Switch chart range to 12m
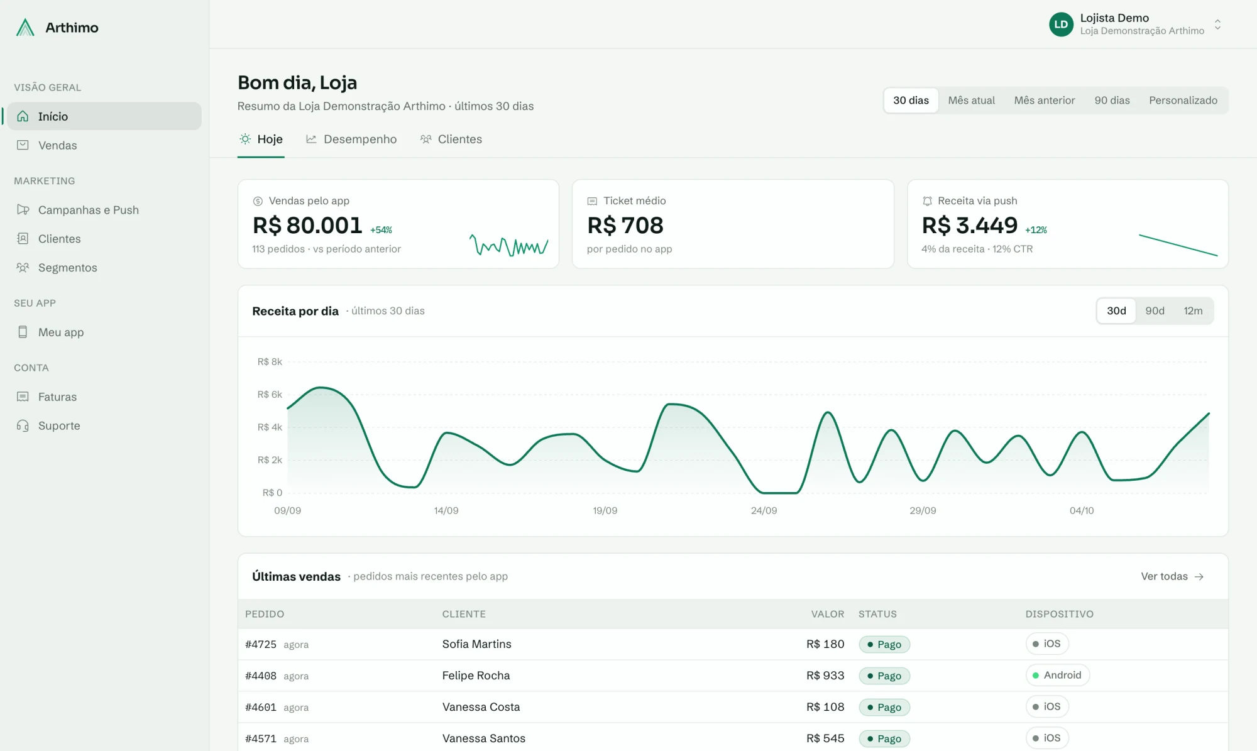This screenshot has height=751, width=1257. pos(1193,311)
